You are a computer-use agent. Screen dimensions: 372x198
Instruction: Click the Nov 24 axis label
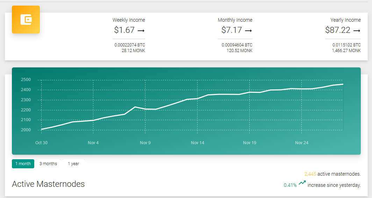pyautogui.click(x=301, y=142)
